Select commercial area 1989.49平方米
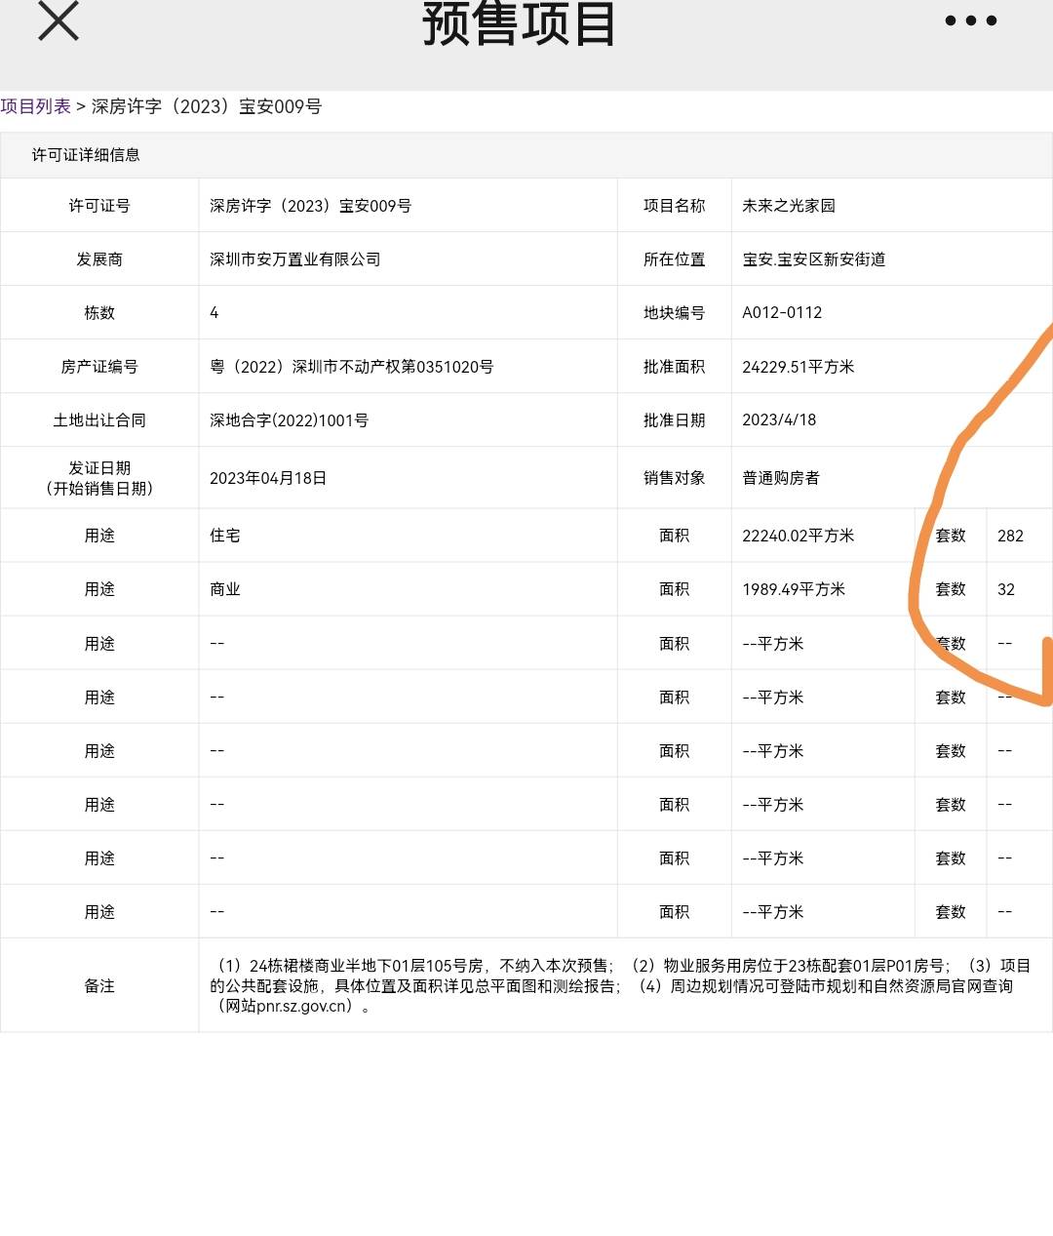The image size is (1053, 1236). coord(794,589)
